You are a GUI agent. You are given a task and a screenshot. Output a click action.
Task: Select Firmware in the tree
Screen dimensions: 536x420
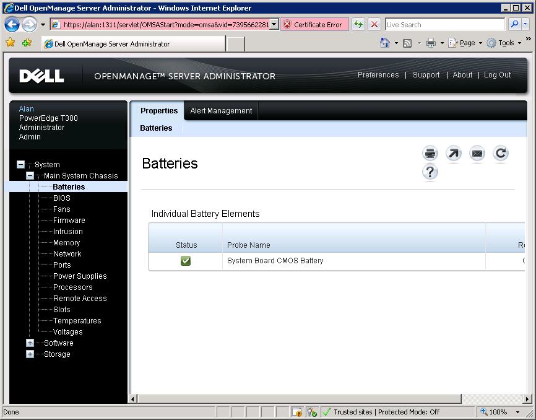tap(69, 221)
